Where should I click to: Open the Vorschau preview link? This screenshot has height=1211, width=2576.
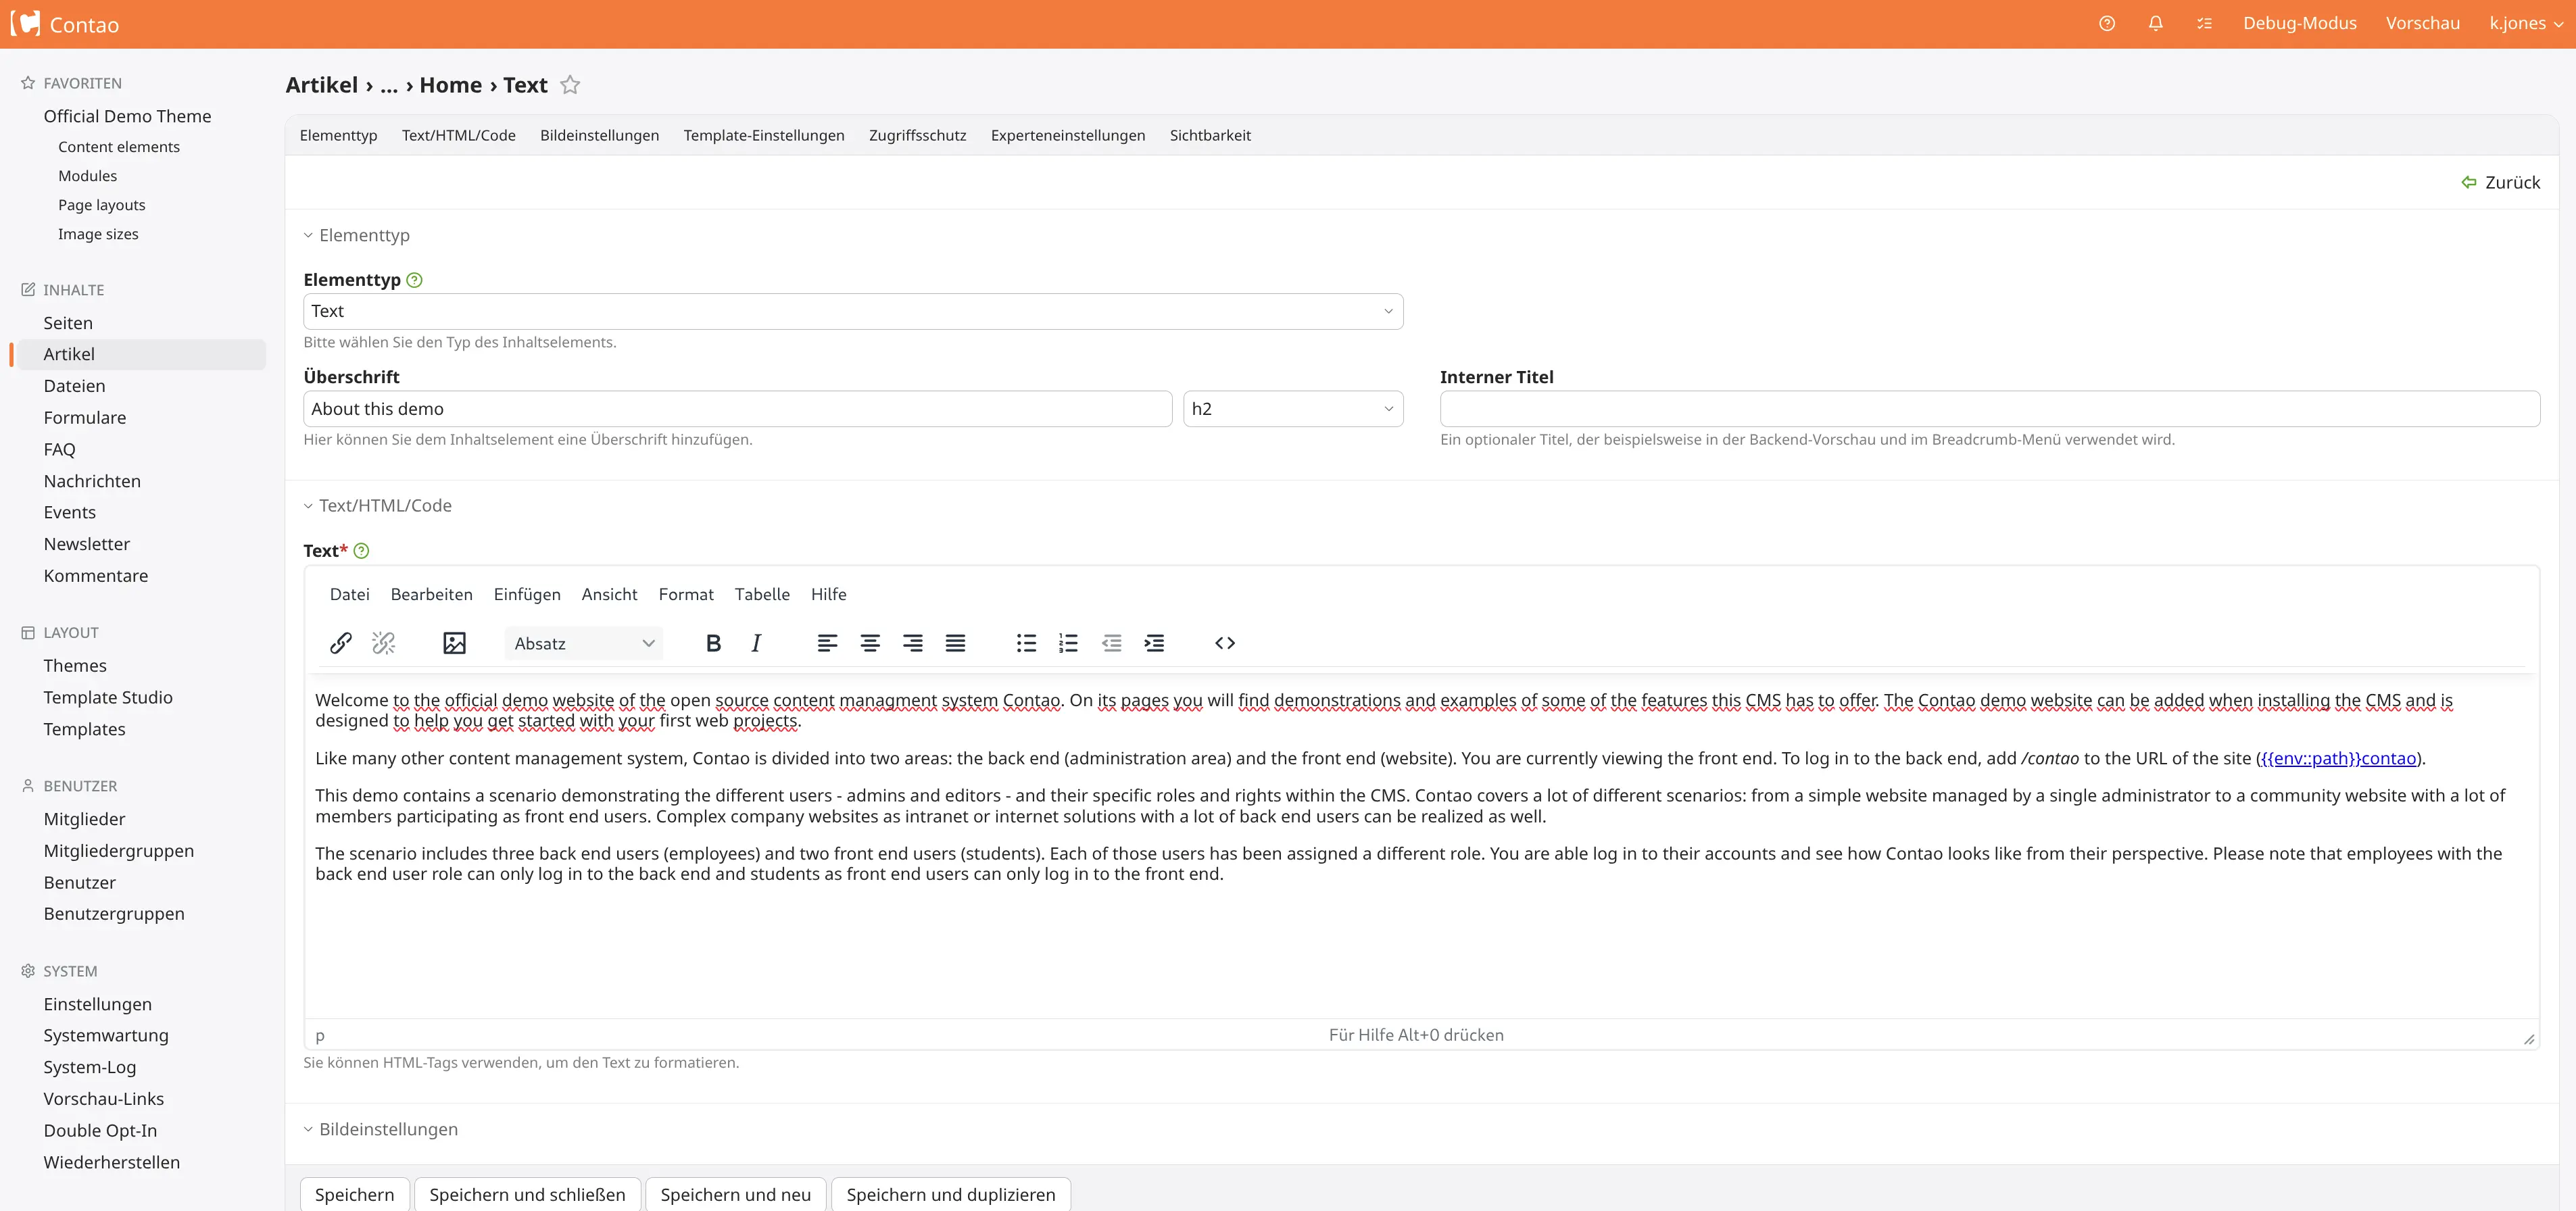2422,24
